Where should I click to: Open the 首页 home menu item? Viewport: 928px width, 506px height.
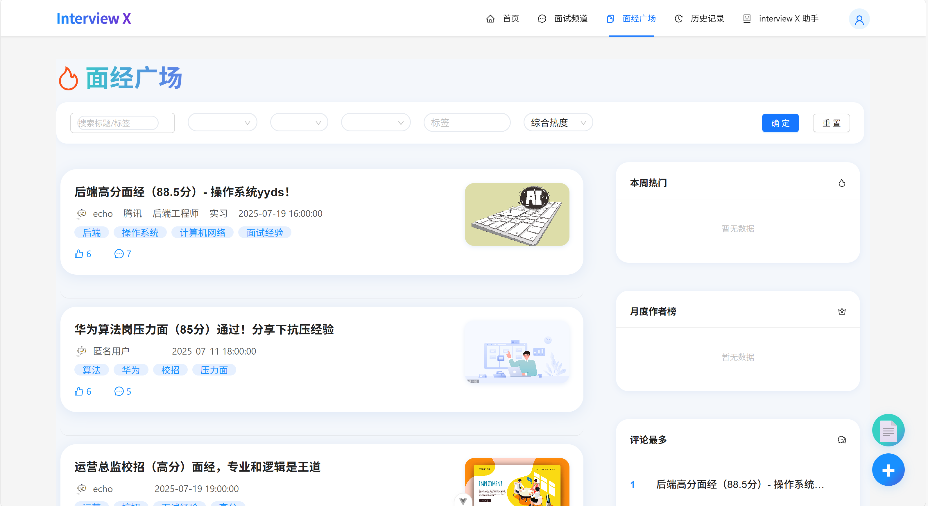click(x=503, y=18)
